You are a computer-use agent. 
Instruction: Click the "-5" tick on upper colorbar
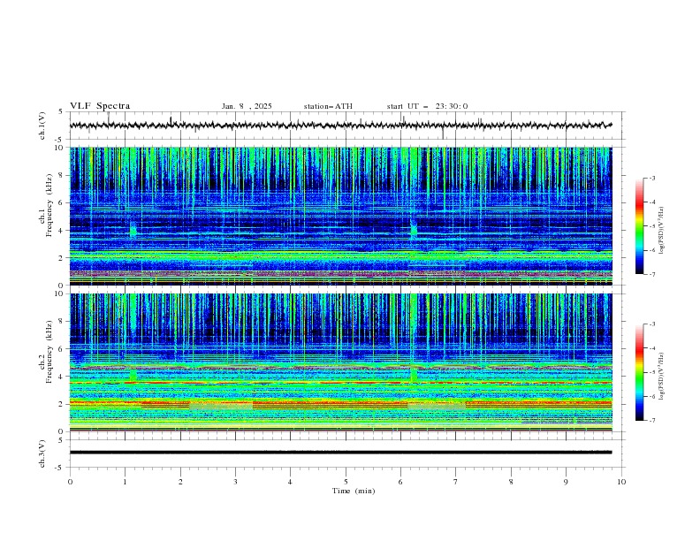coord(651,226)
